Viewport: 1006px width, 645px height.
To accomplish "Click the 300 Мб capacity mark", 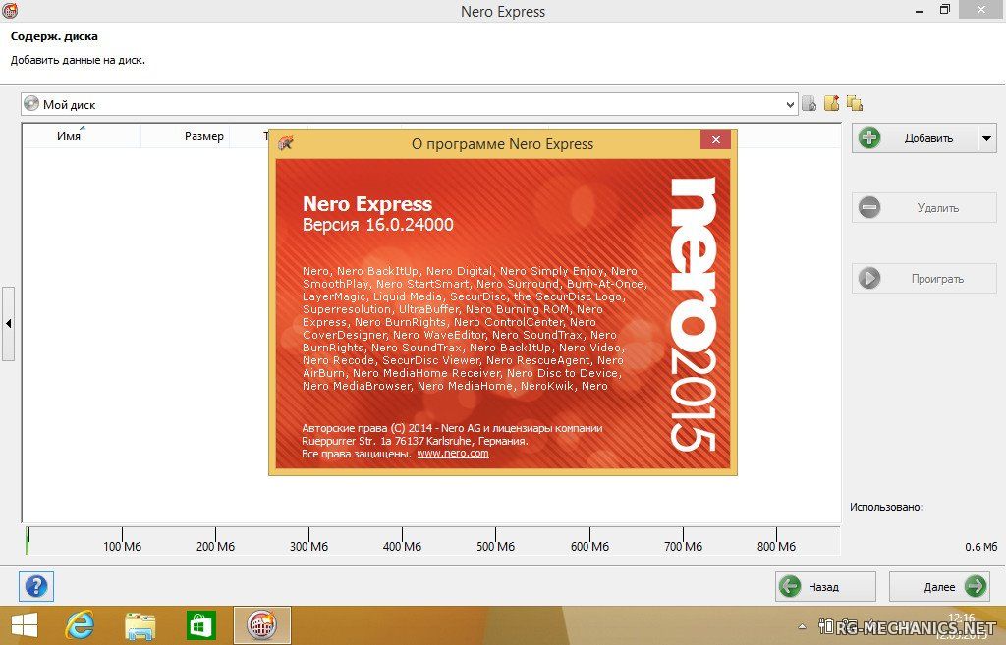I will pos(308,546).
